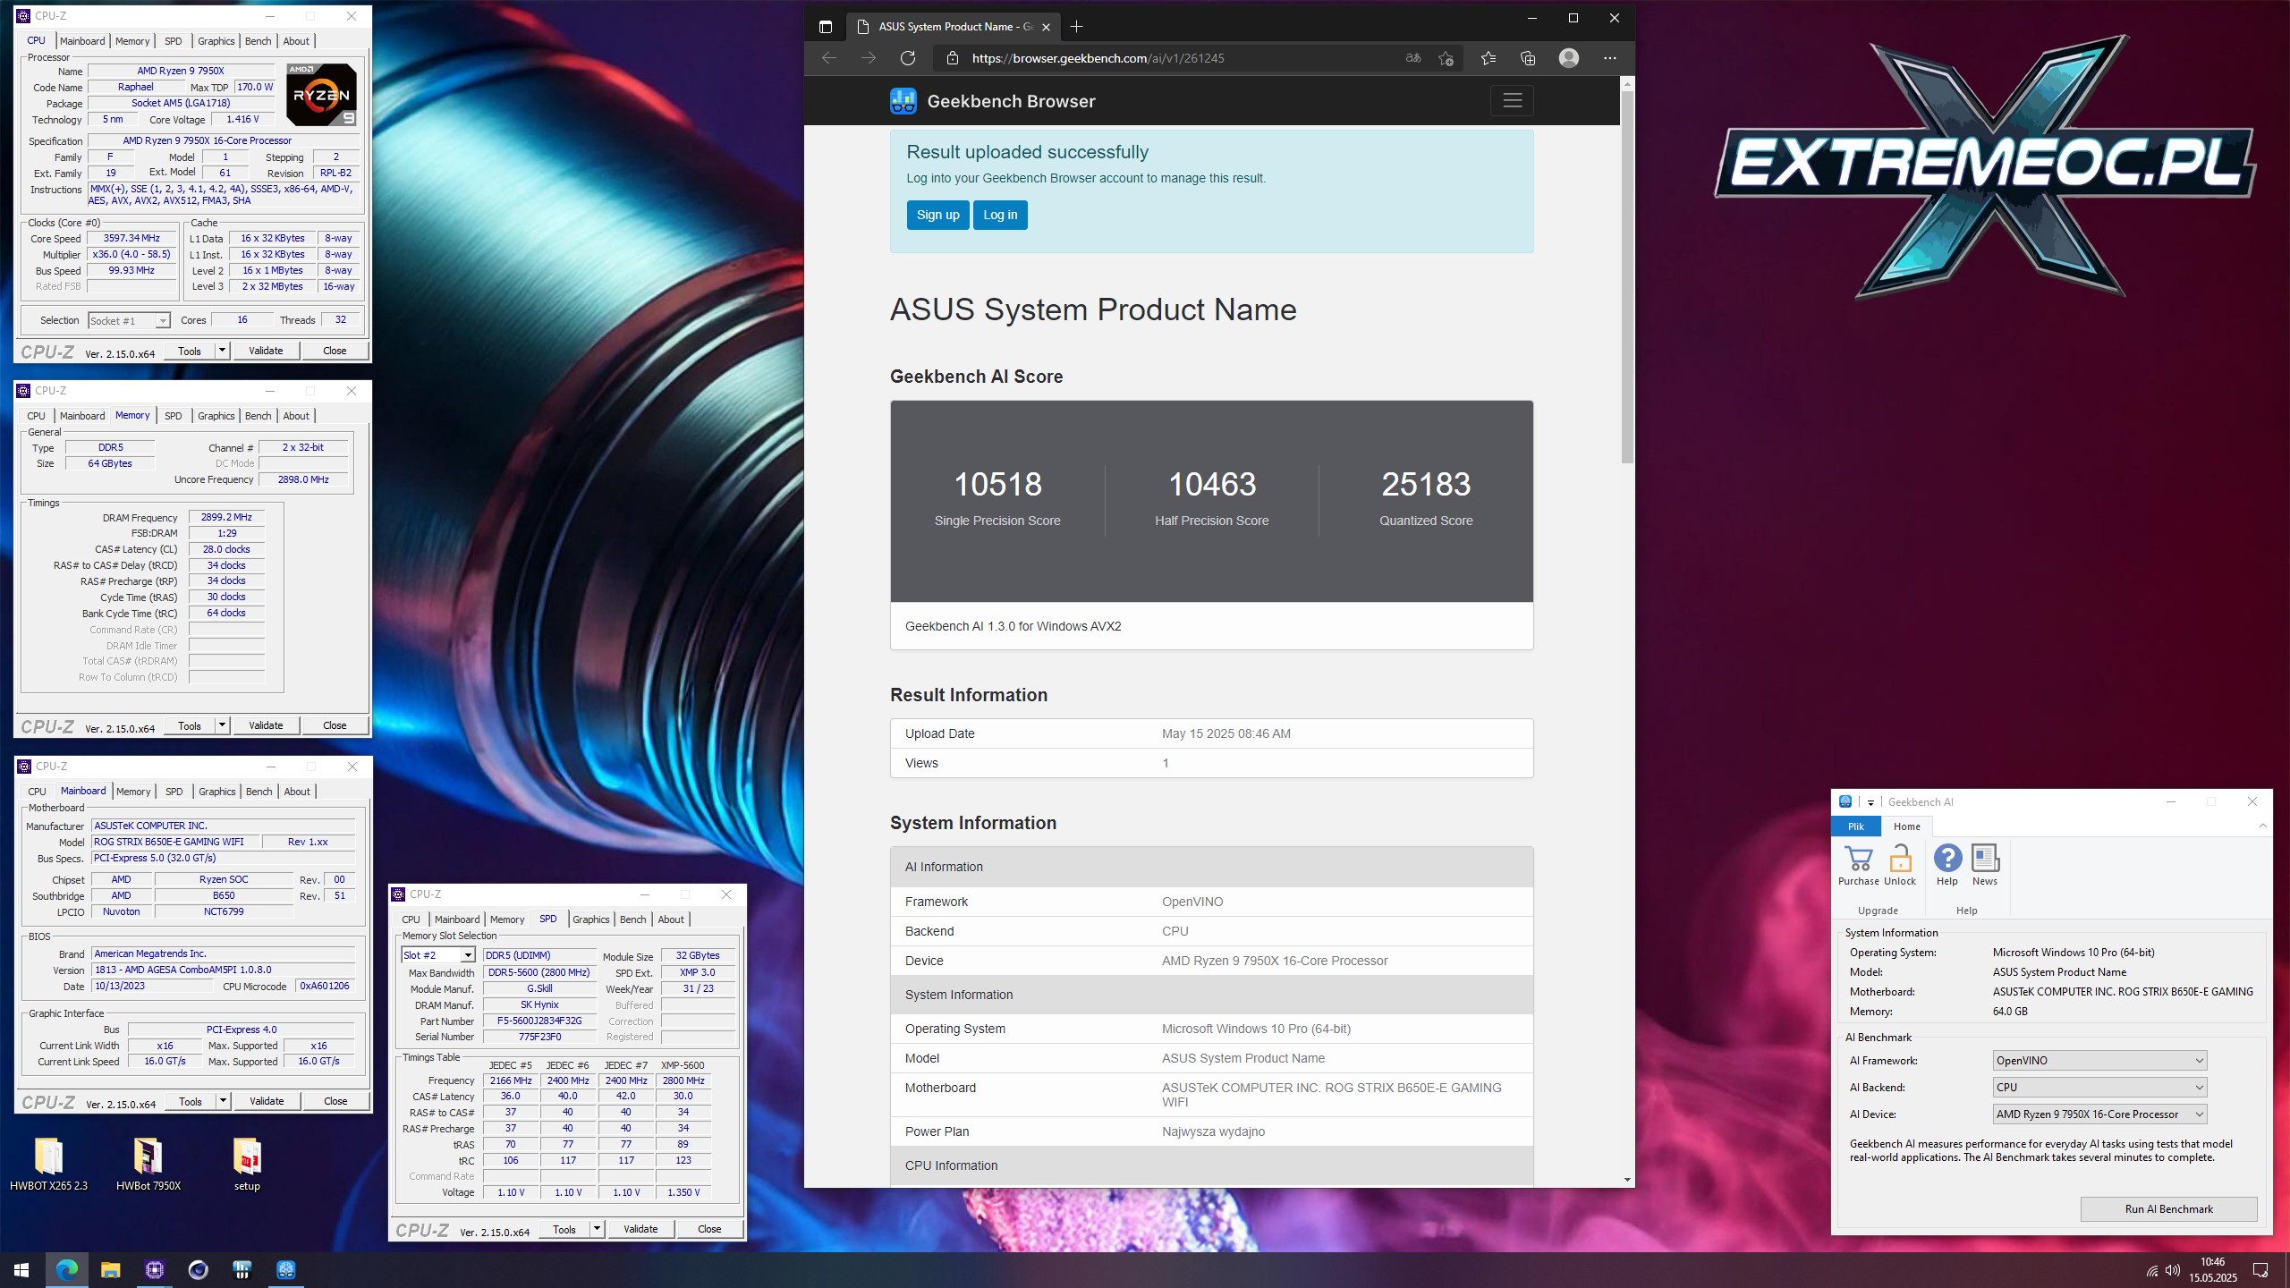
Task: Click the Geekbench Browser logo icon
Action: 903,101
